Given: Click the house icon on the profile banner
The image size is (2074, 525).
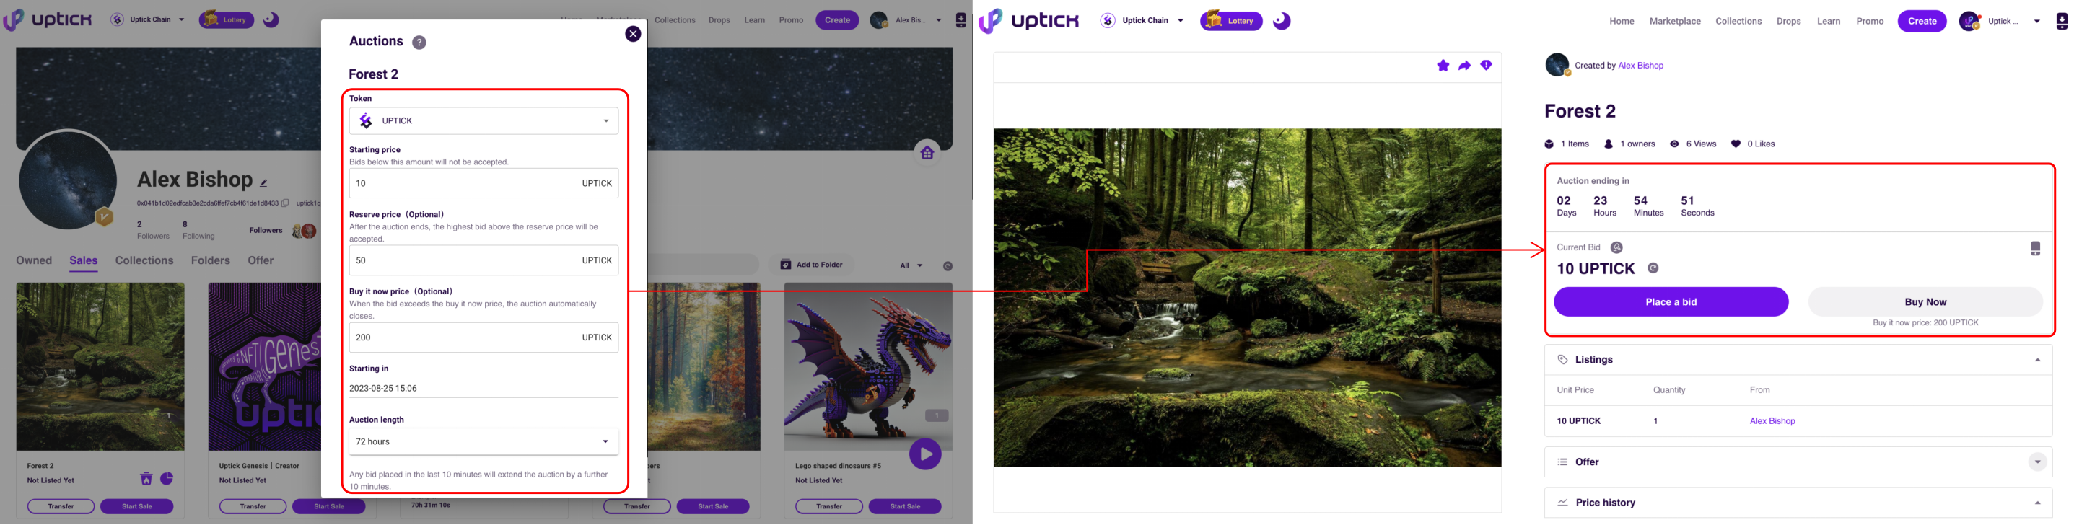Looking at the screenshot, I should click(x=927, y=152).
